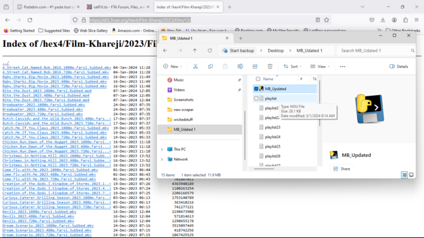Open Devils.2023.1080p.Farsi.Subbed.mkv link
Viewport: 424px width, 238px height.
coord(39,212)
